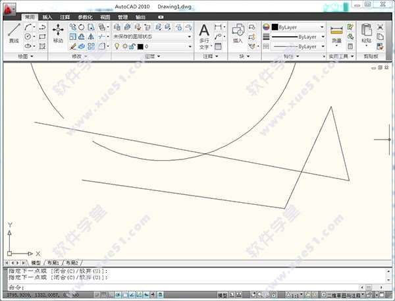Click the Insert block (插入) icon

pos(237,32)
